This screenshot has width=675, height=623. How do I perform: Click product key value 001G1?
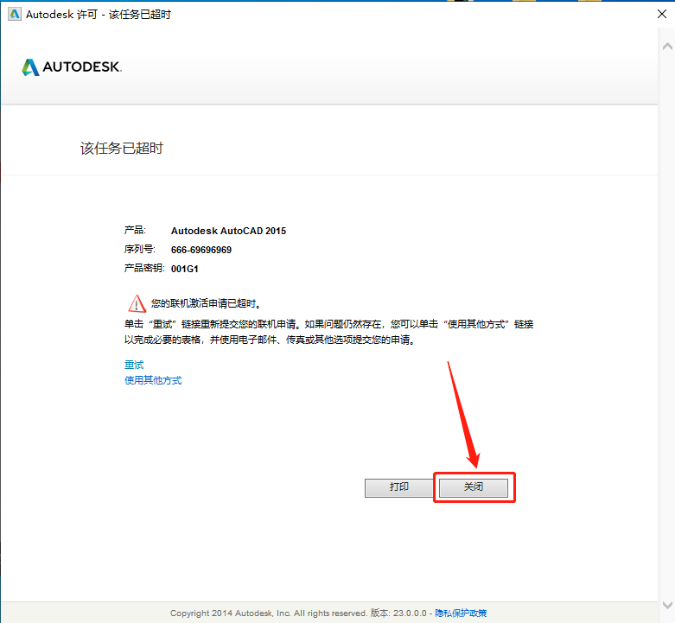pos(185,269)
